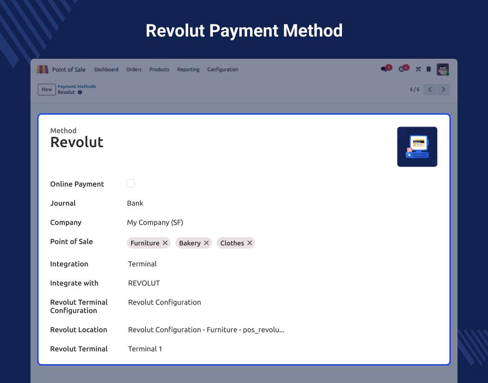The image size is (488, 383).
Task: Click the Point of Sale title
Action: 69,70
